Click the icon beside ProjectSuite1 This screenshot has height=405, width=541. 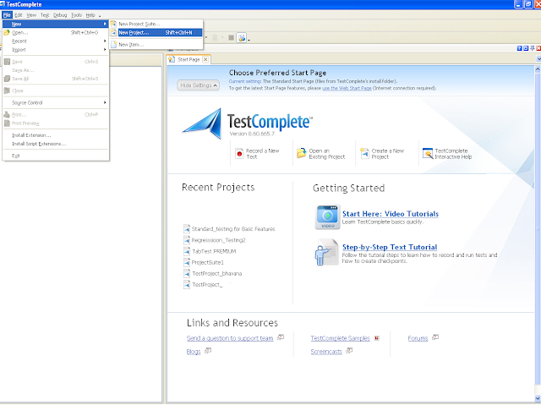tap(187, 262)
